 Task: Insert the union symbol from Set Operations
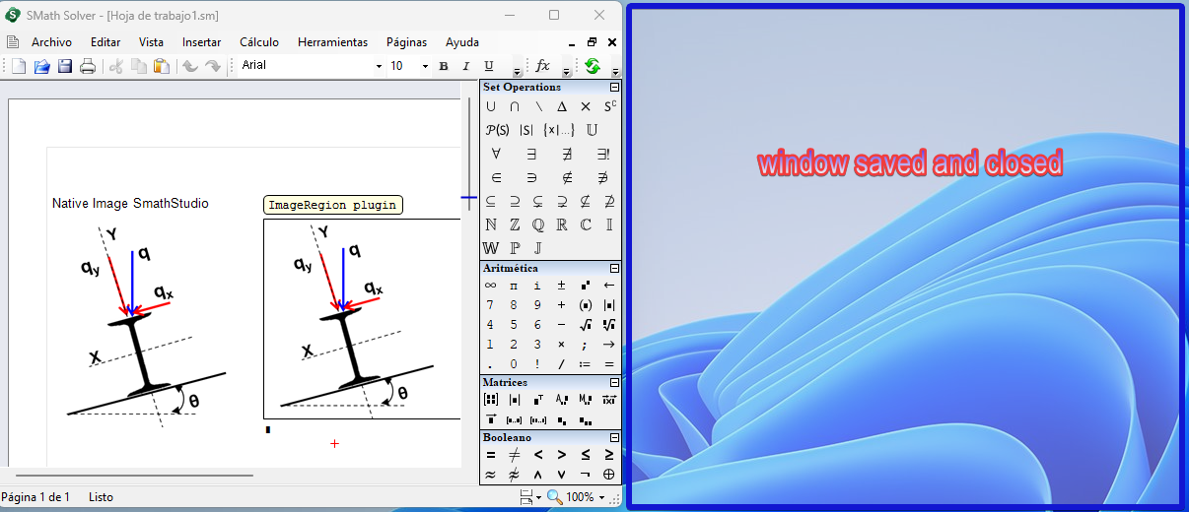[x=490, y=106]
